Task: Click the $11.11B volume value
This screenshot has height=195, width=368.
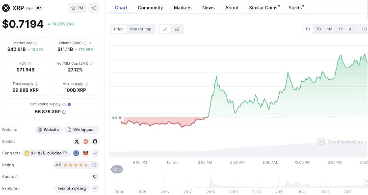Action: (65, 49)
